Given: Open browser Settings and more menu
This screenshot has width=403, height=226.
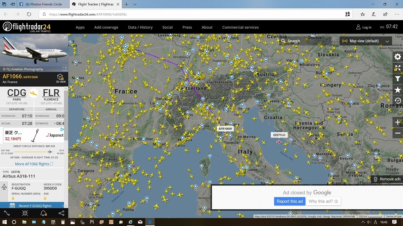Looking at the screenshot, I should pyautogui.click(x=397, y=14).
